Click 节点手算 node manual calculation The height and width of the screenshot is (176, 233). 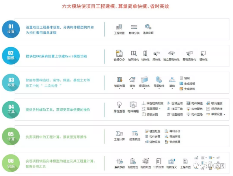click(173, 142)
